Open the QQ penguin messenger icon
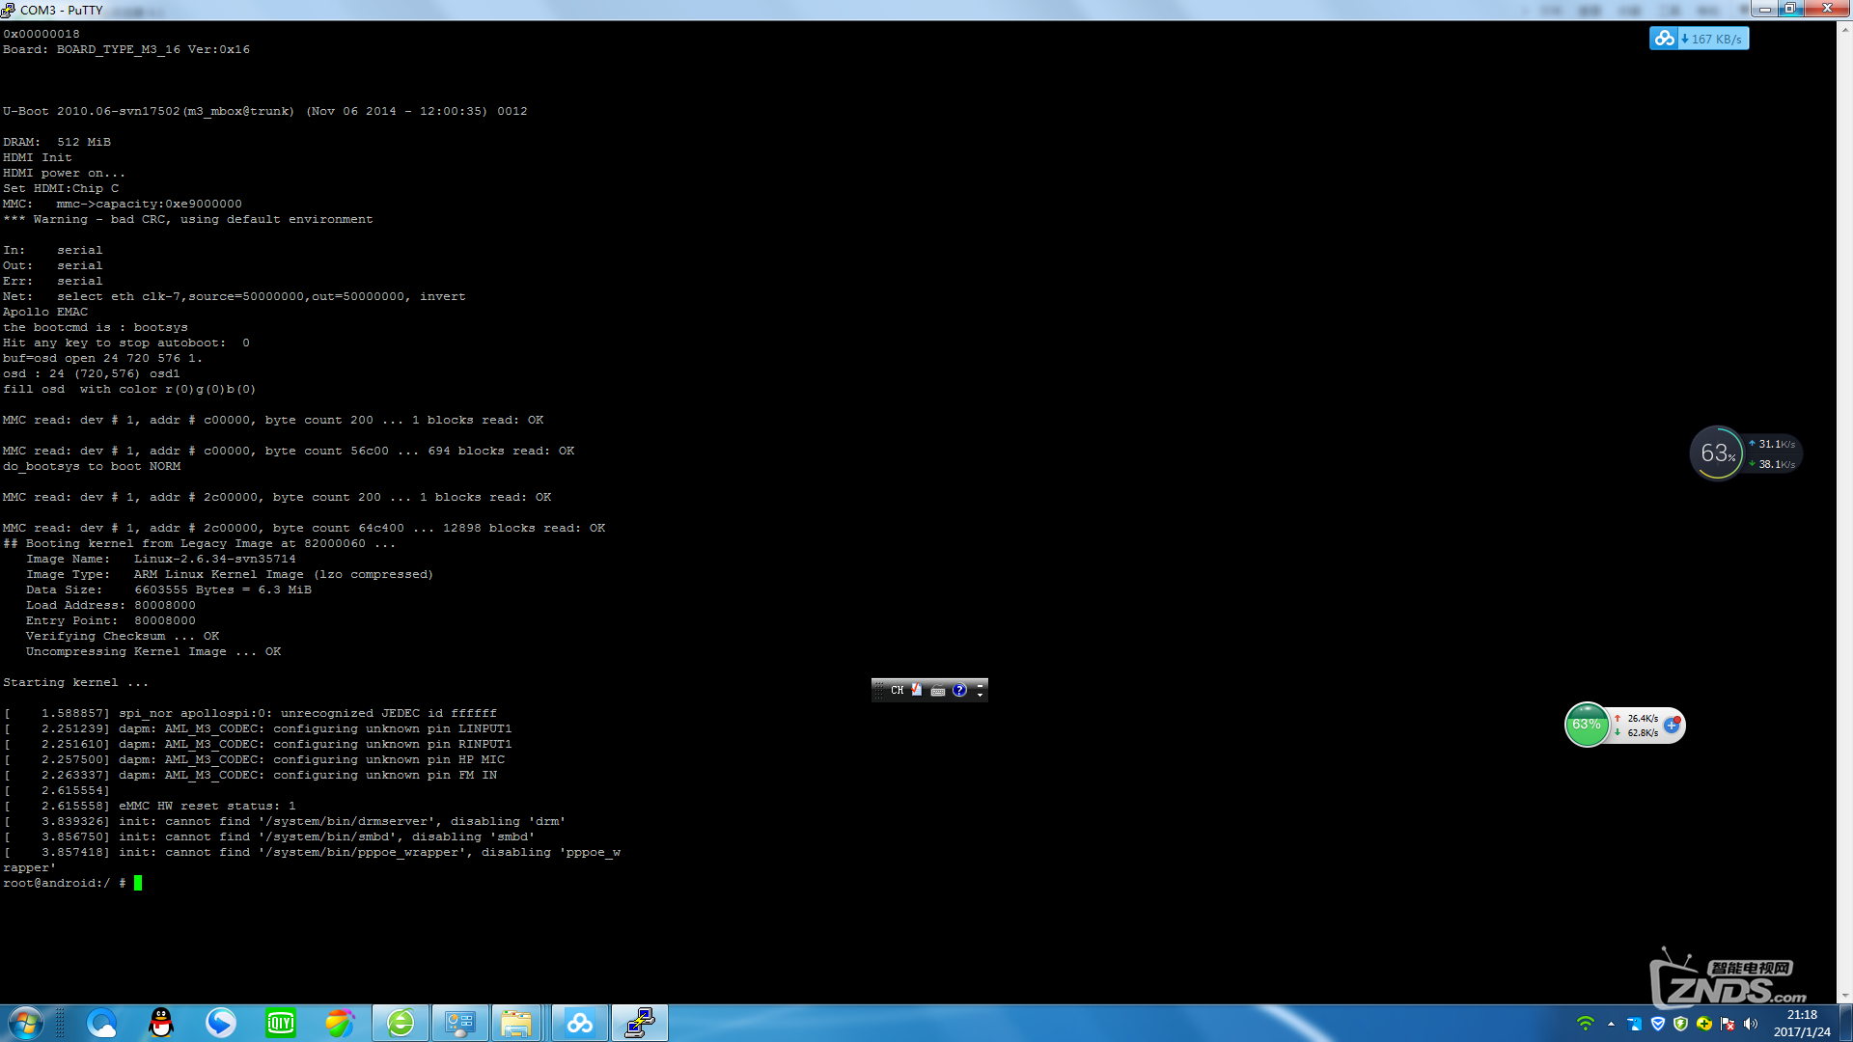The image size is (1853, 1042). (161, 1023)
